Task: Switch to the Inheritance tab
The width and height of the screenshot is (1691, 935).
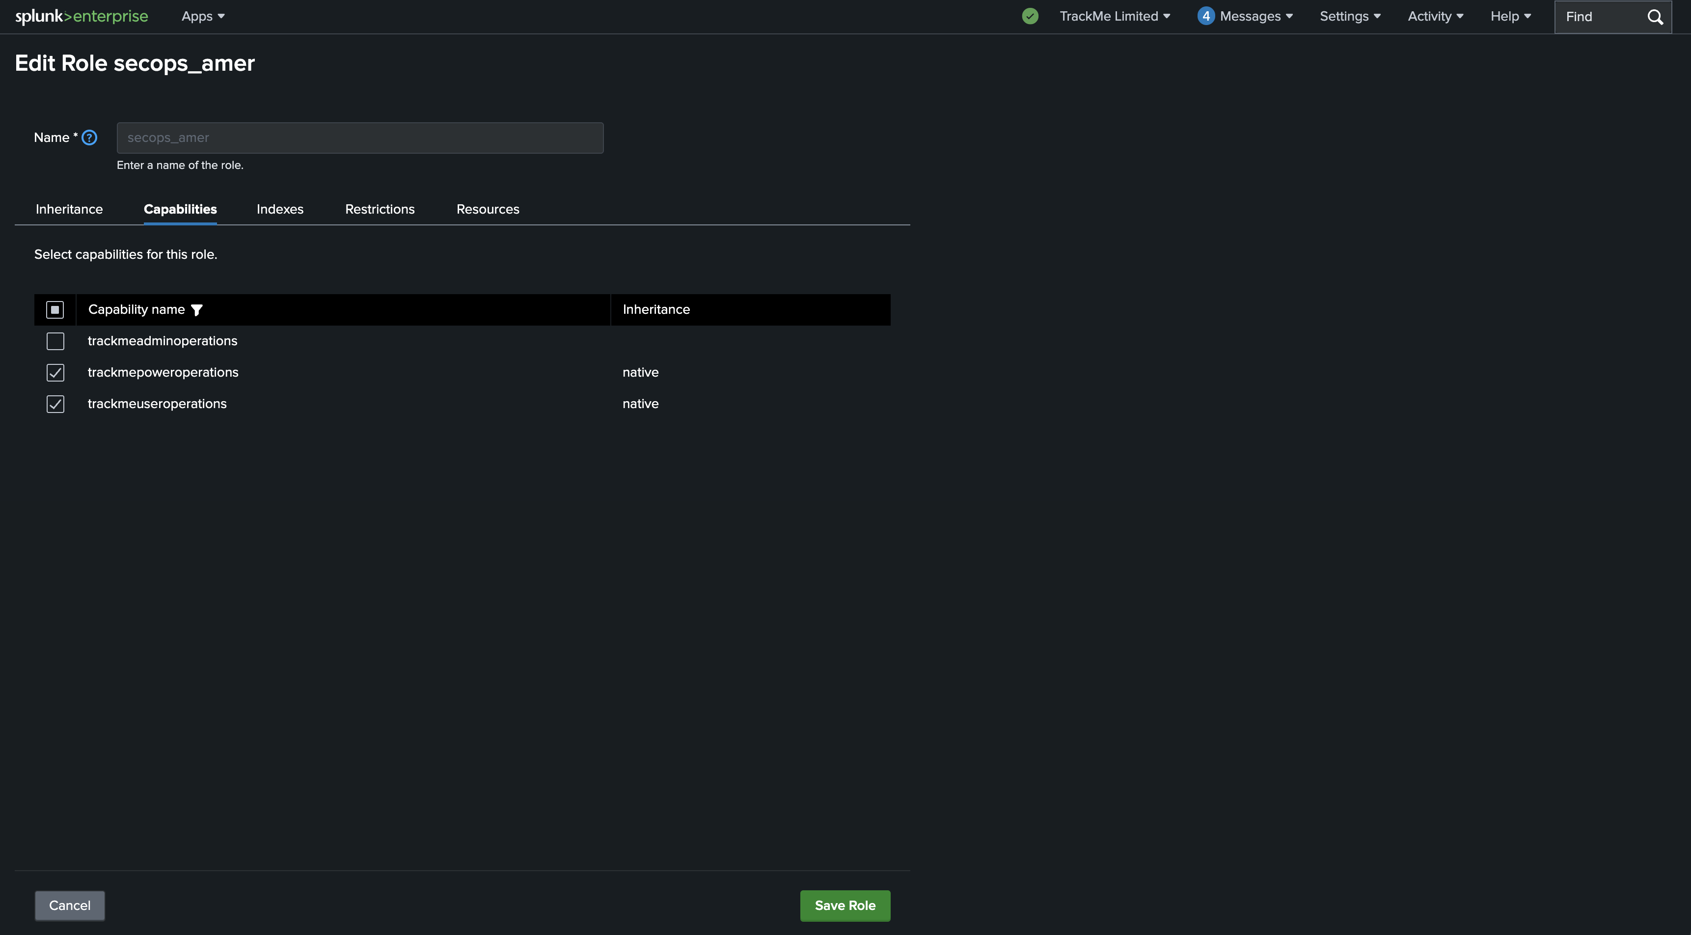Action: (x=69, y=210)
